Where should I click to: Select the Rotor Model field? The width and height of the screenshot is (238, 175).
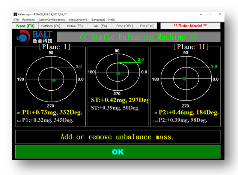pyautogui.click(x=190, y=26)
